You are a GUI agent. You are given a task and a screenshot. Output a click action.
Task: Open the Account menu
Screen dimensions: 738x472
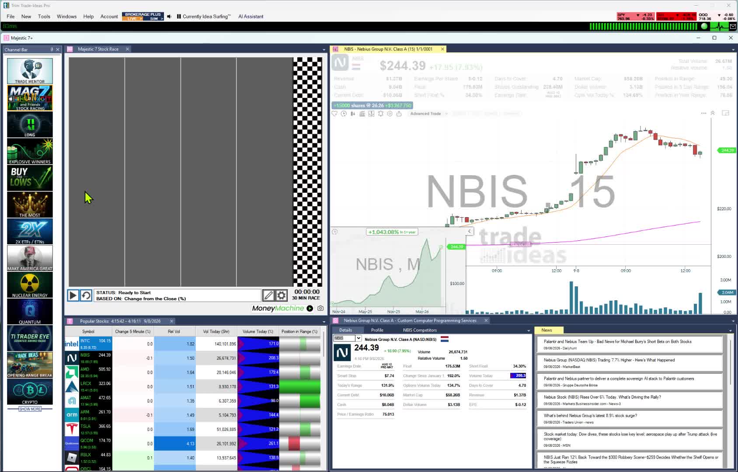pyautogui.click(x=109, y=17)
